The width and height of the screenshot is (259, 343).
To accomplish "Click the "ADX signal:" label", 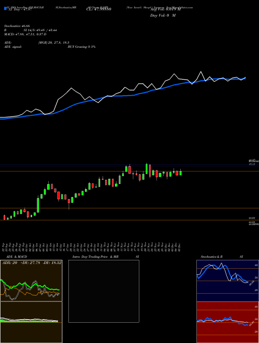I will [x=13, y=47].
